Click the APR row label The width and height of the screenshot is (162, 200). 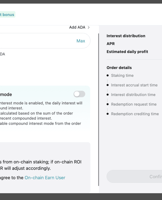point(110,44)
